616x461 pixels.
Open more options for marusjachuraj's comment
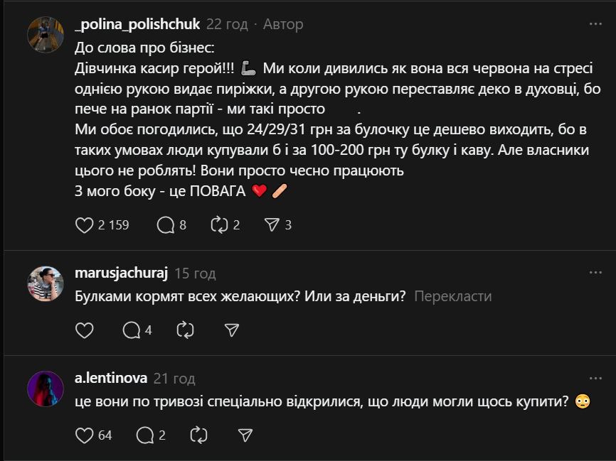pyautogui.click(x=595, y=273)
